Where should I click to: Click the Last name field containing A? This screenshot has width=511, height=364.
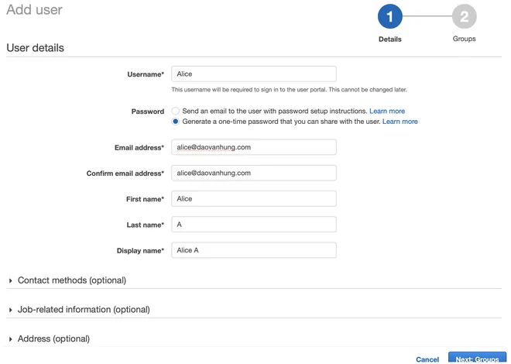(x=254, y=225)
